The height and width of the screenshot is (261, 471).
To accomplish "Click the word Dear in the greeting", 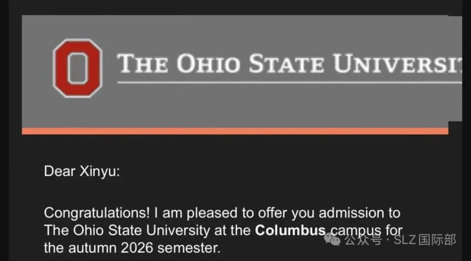I will [60, 172].
